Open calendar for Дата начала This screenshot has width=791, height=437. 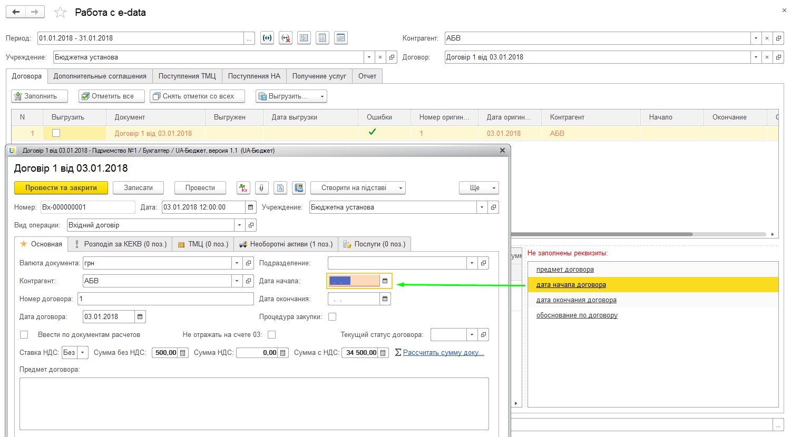[385, 281]
